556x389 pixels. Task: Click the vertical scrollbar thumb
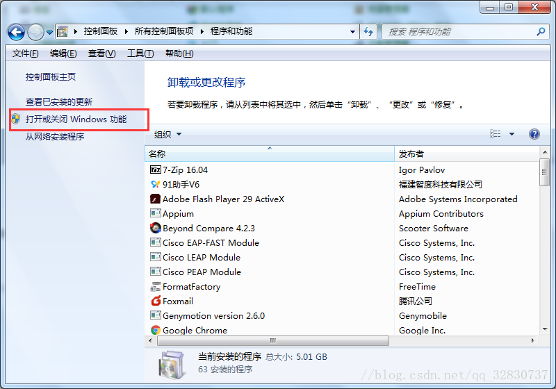(544, 172)
